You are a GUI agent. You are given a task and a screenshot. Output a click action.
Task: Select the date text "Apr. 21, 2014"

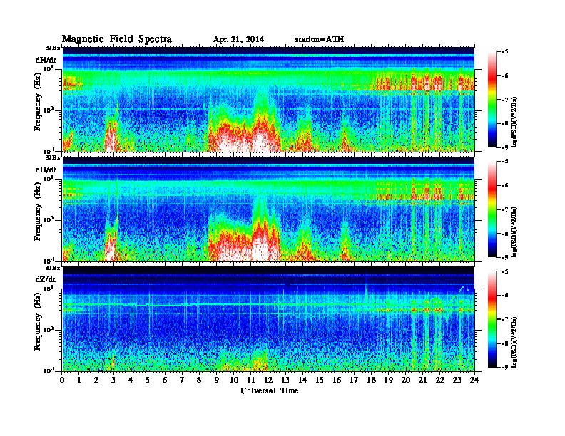coord(238,39)
